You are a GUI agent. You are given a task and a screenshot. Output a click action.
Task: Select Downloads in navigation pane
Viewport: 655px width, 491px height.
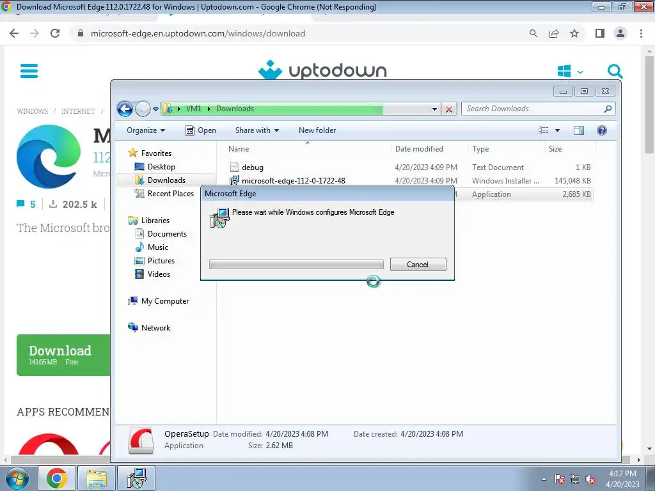166,180
